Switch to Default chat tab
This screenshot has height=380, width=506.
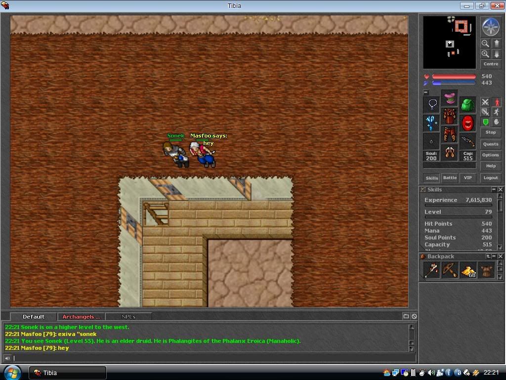click(34, 317)
